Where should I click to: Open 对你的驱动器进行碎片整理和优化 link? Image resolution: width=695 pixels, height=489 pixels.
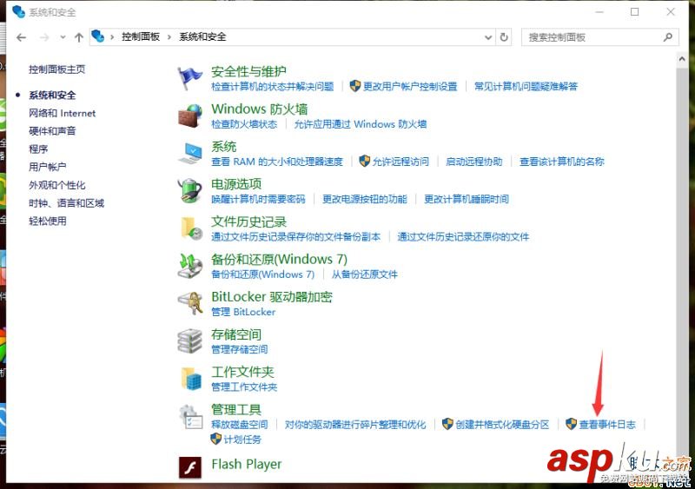(355, 424)
